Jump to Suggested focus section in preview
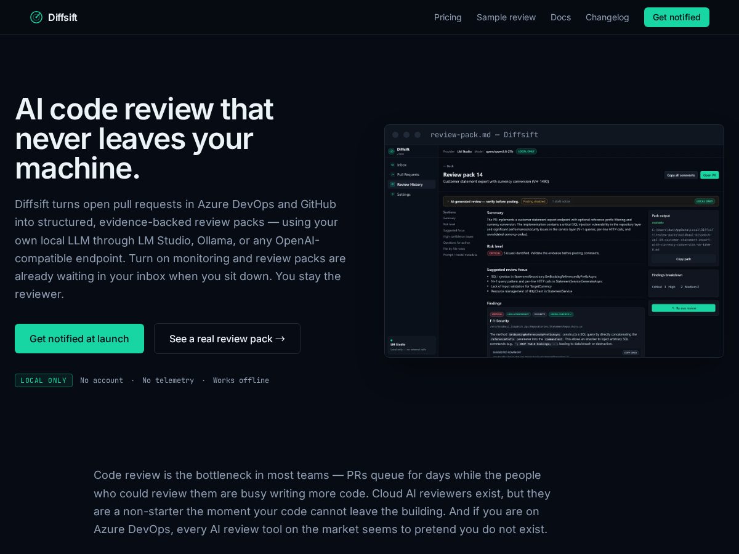The image size is (739, 554). [454, 230]
